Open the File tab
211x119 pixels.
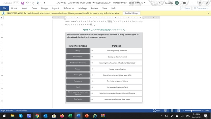point(4,8)
